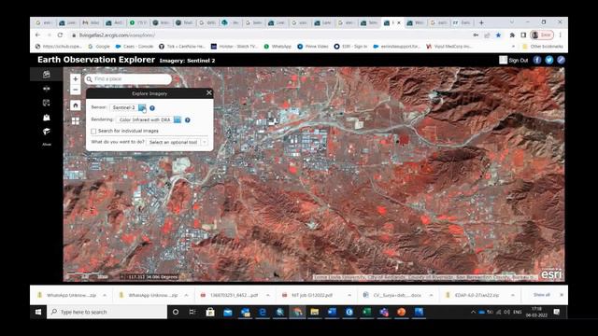
Task: Open the Vipul MedCorp bookmark
Action: tap(449, 47)
